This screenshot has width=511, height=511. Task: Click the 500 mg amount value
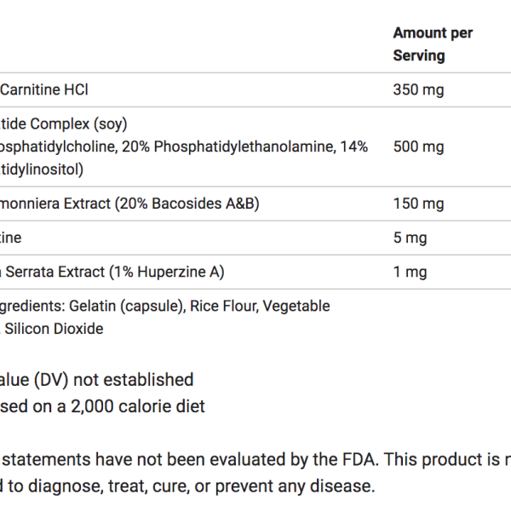pyautogui.click(x=418, y=146)
